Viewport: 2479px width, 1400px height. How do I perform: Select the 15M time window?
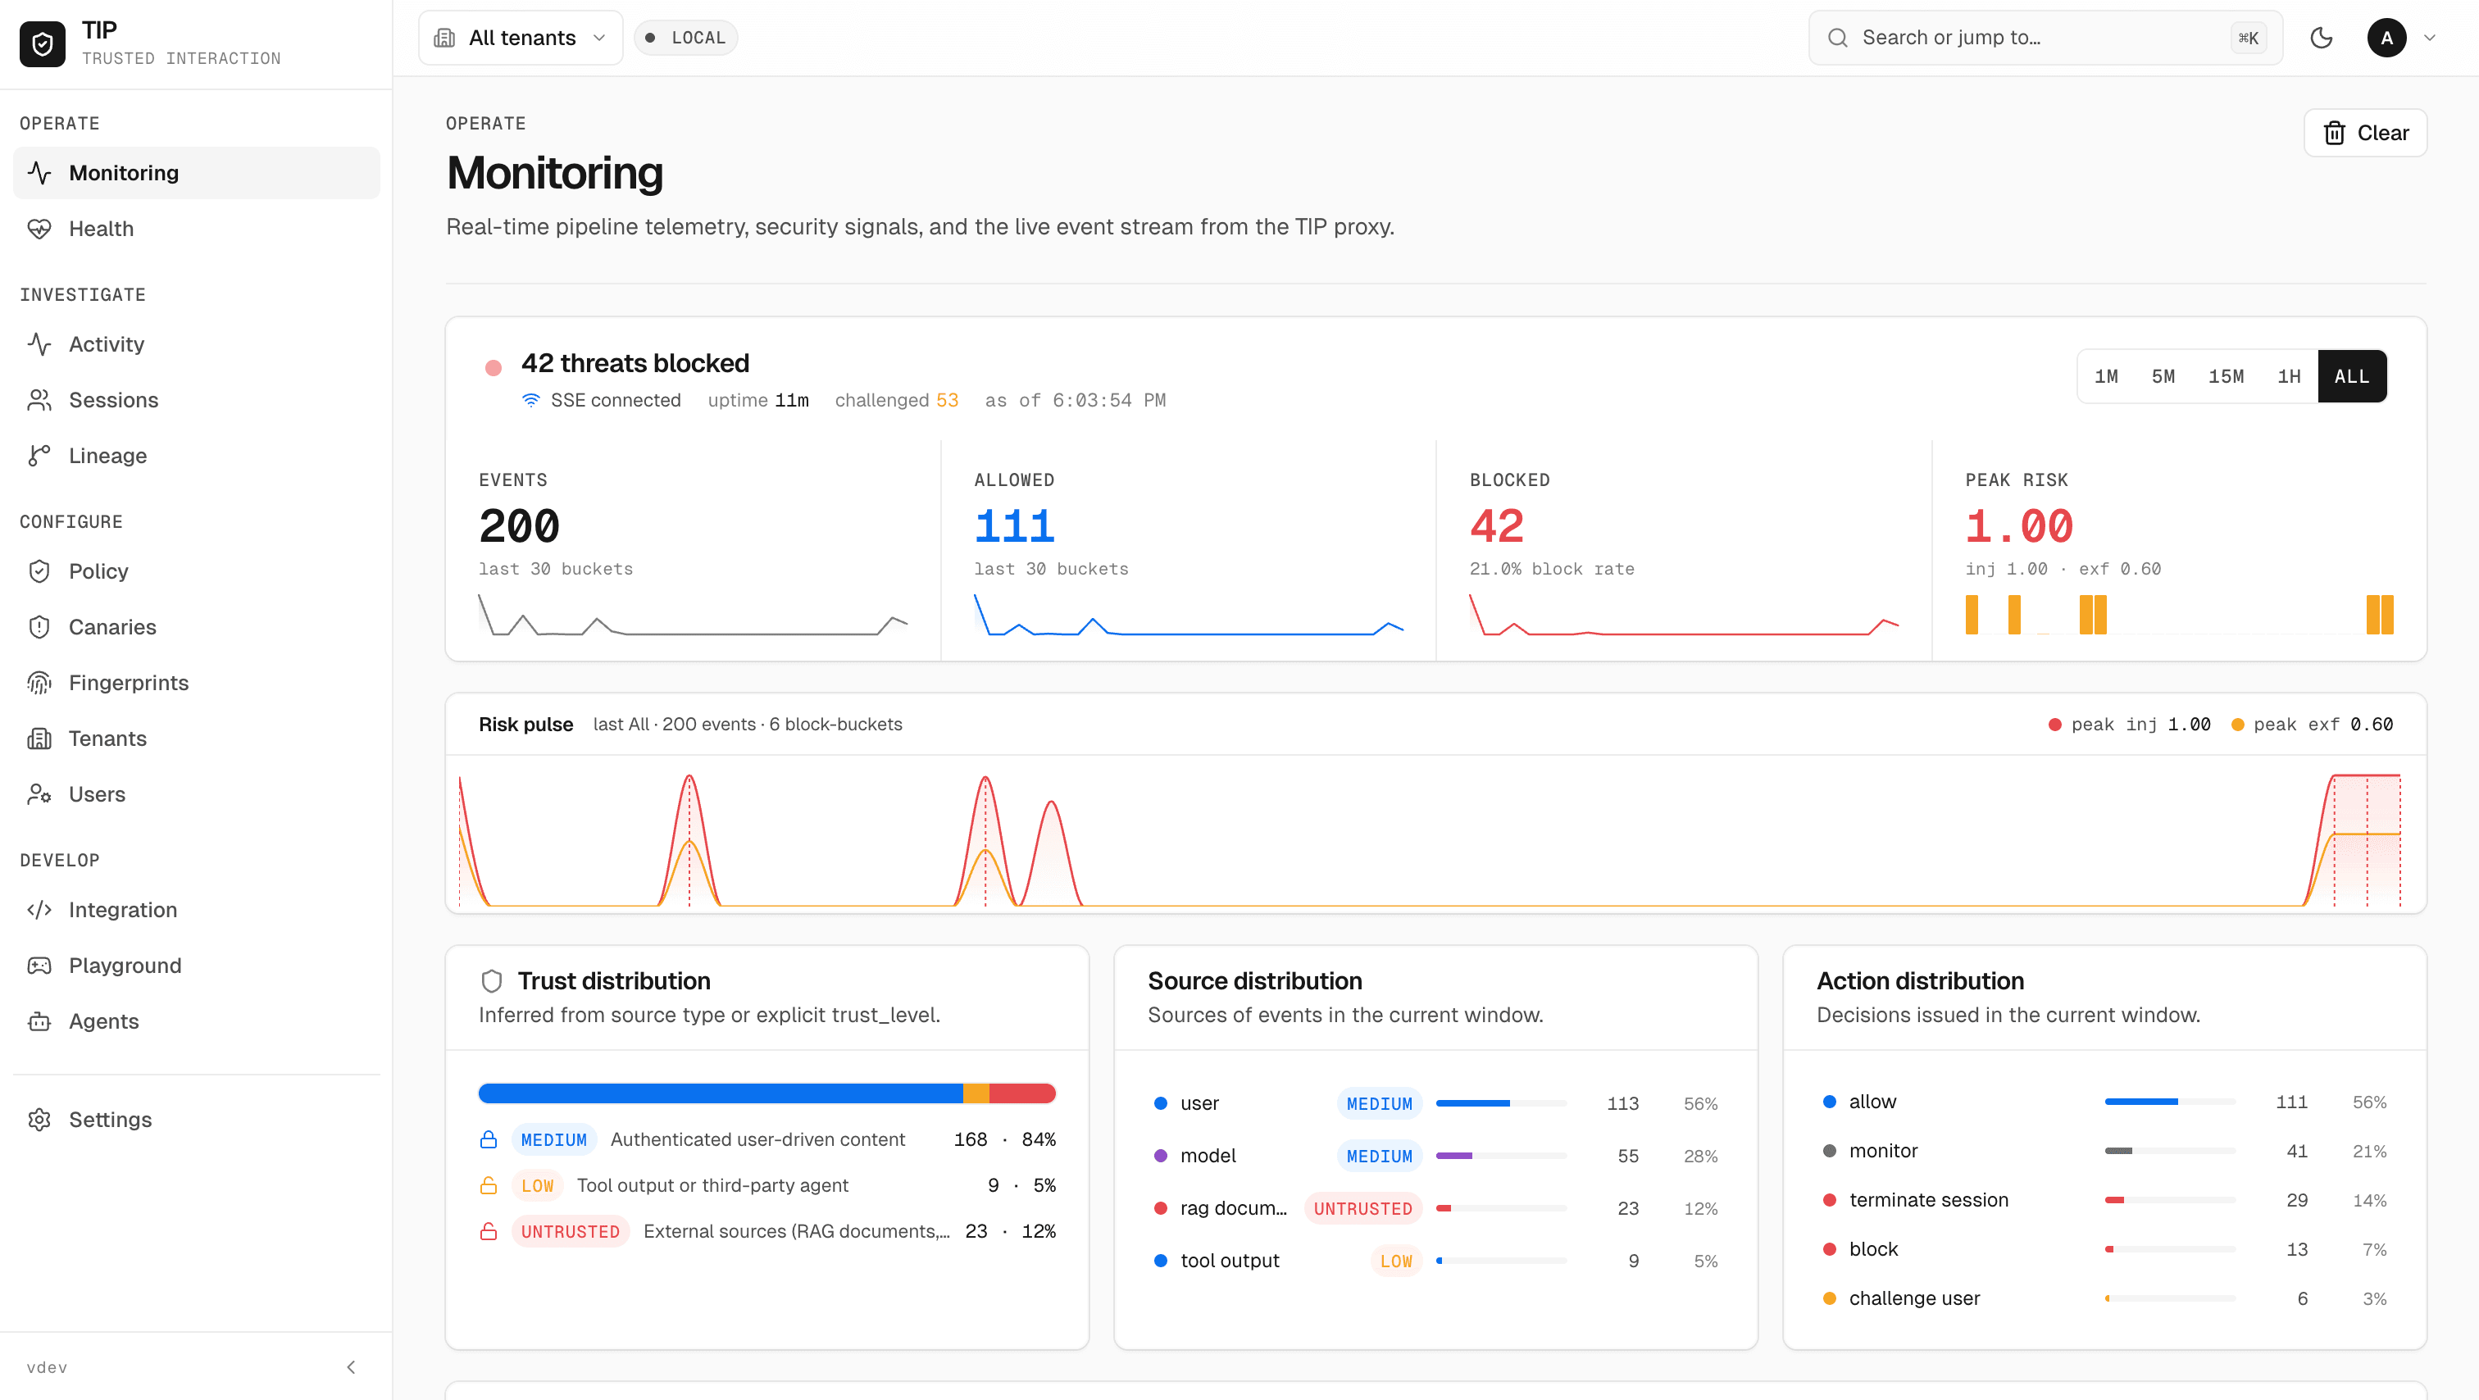point(2226,376)
